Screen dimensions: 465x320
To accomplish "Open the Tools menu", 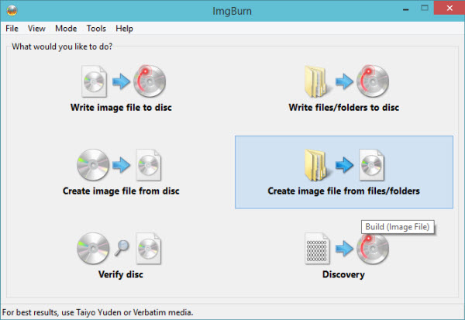I will [x=96, y=29].
